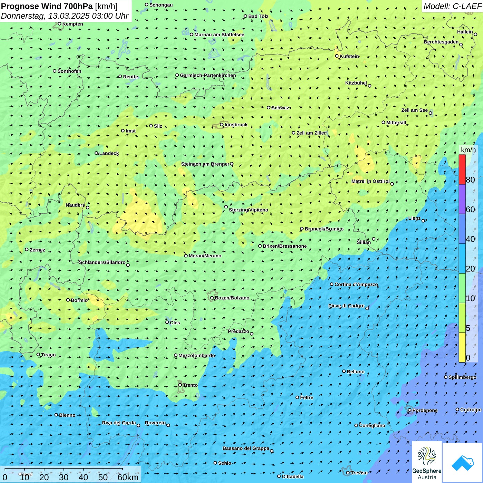Click the Meran/Merano label
The image size is (483, 483).
pyautogui.click(x=205, y=256)
